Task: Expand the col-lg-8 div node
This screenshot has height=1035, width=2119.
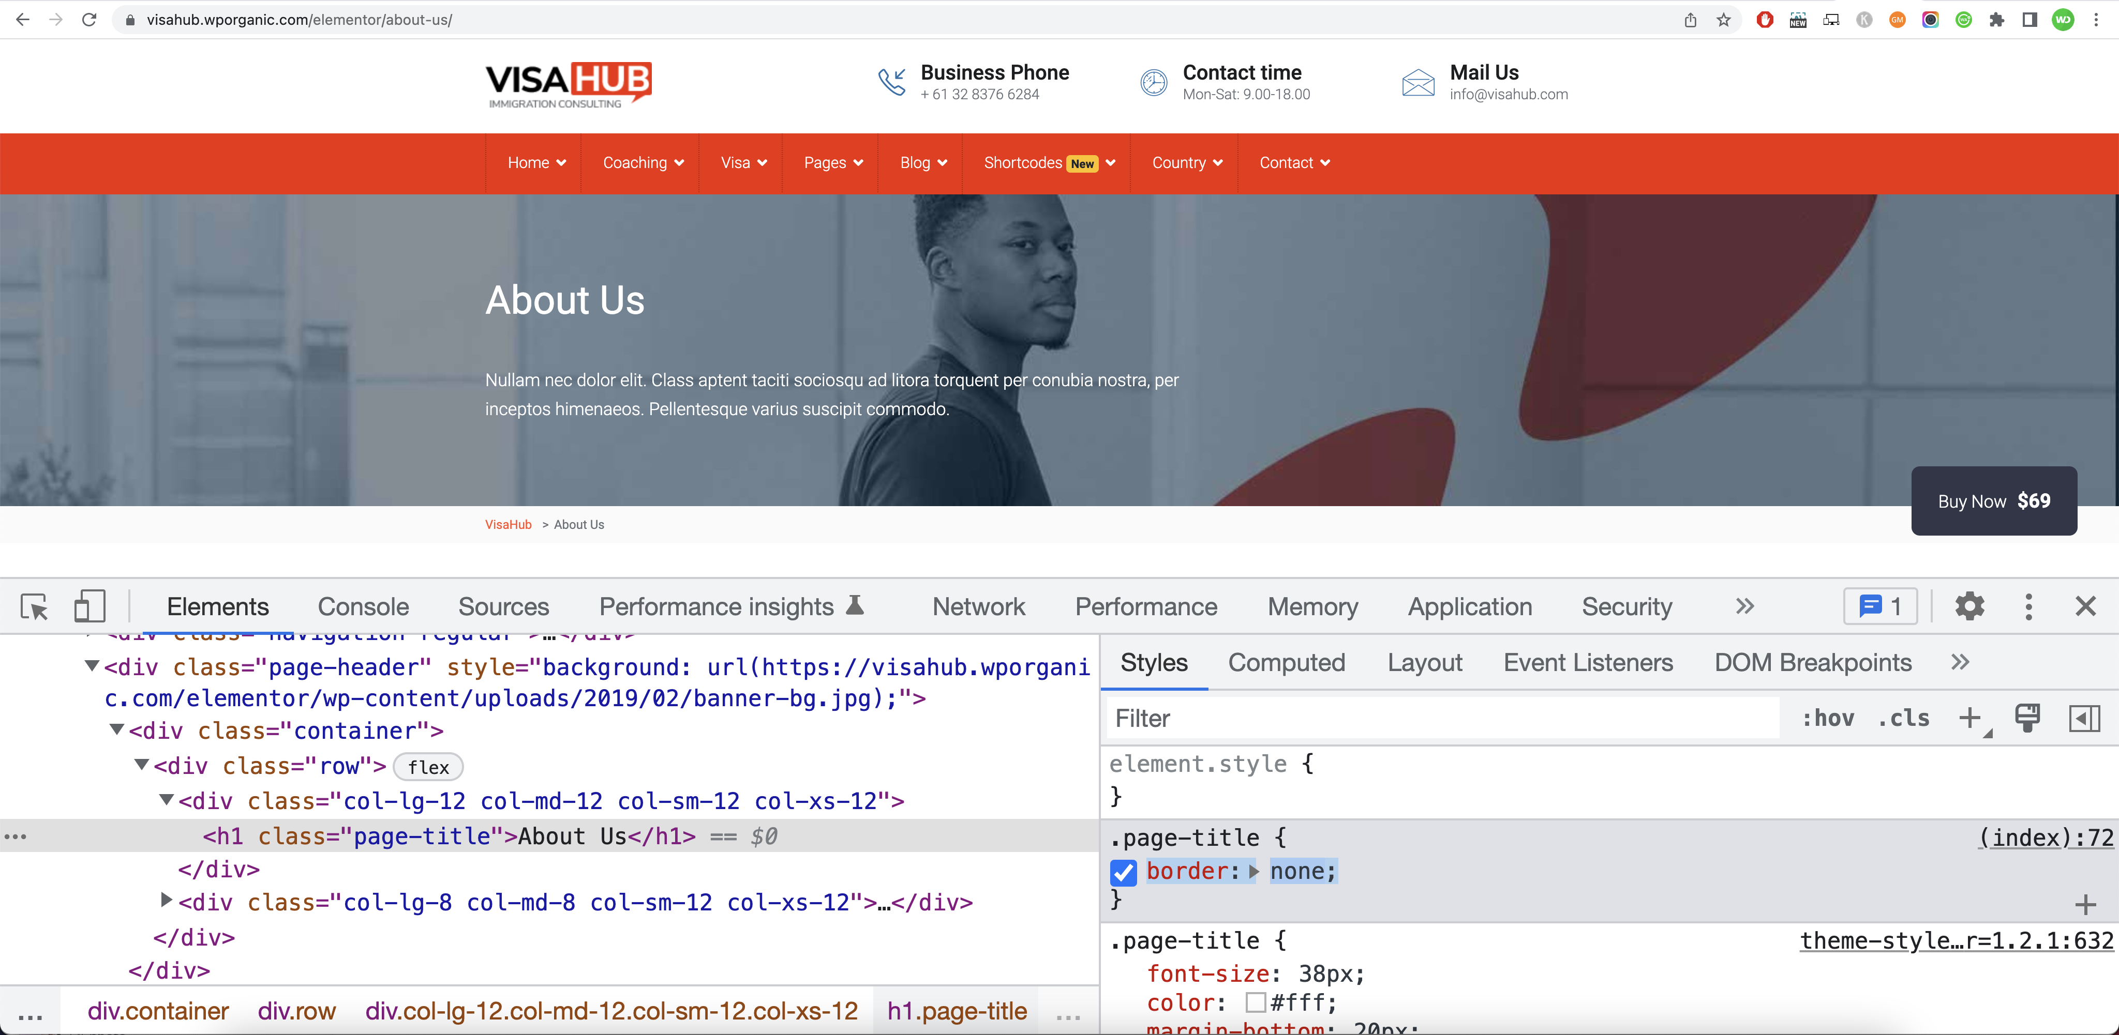Action: 166,900
